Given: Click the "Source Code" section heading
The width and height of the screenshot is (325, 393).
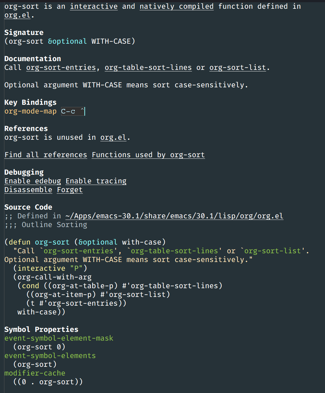Looking at the screenshot, I should click(x=28, y=207).
